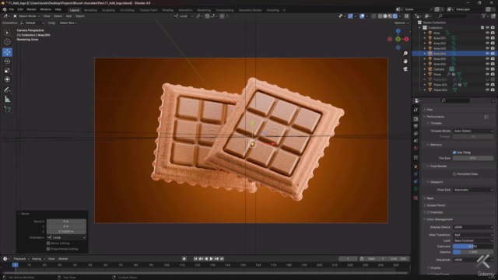Image resolution: width=498 pixels, height=280 pixels.
Task: Open the Render menu
Action: (31, 9)
